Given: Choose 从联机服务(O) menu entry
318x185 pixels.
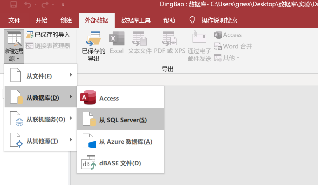Looking at the screenshot, I should coord(41,118).
